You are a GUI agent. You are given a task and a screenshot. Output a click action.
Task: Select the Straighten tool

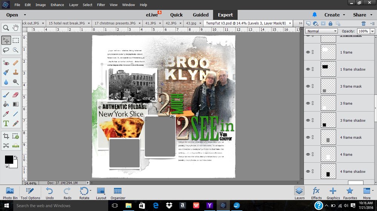click(15, 146)
